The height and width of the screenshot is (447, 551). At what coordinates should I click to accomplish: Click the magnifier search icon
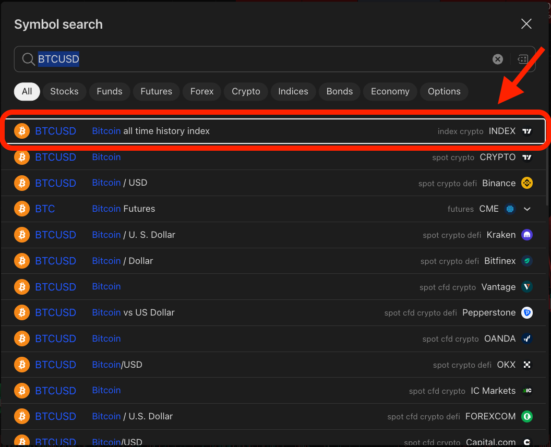(x=28, y=59)
